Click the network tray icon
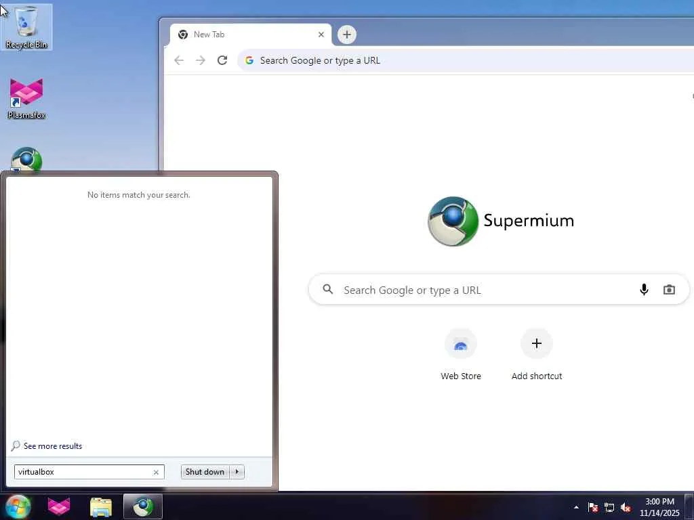694x520 pixels. point(609,508)
